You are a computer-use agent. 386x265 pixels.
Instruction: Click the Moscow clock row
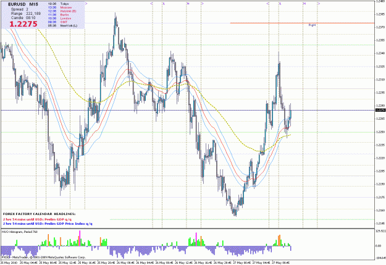tap(60, 7)
